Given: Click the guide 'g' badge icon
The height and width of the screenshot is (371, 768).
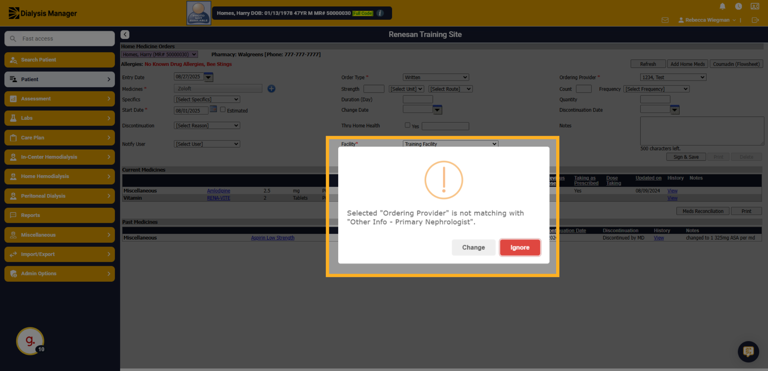Looking at the screenshot, I should (x=30, y=341).
